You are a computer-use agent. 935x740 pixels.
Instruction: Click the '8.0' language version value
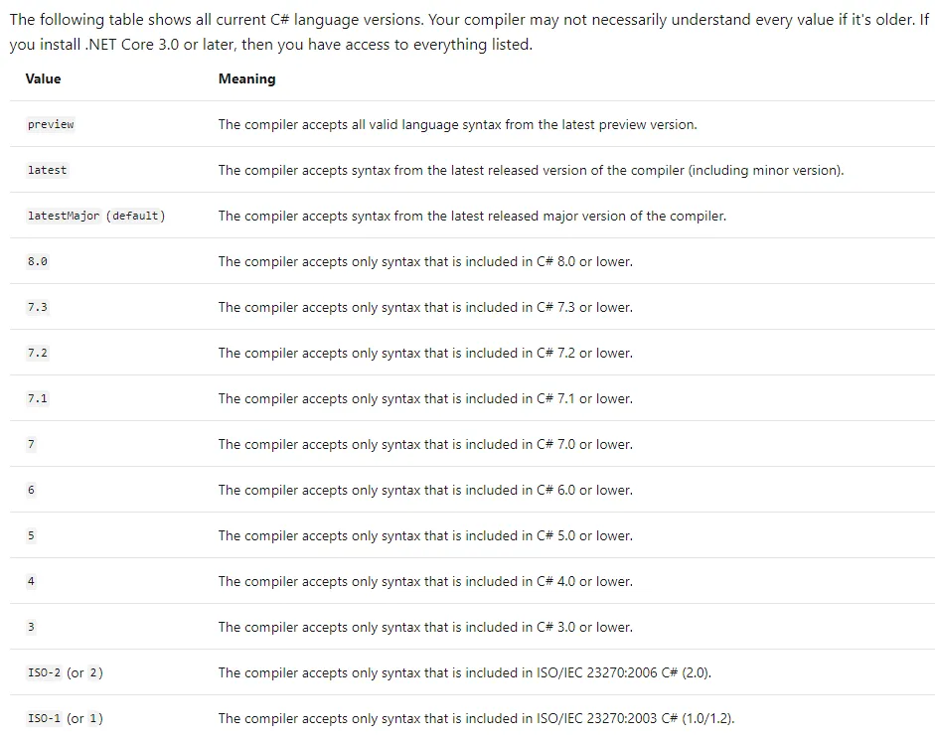[38, 261]
